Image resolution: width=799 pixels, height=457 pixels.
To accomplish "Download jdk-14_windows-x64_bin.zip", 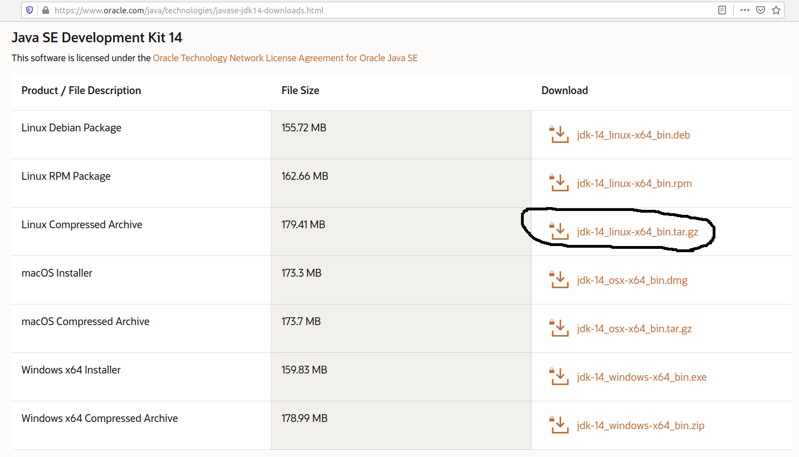I will click(x=641, y=426).
